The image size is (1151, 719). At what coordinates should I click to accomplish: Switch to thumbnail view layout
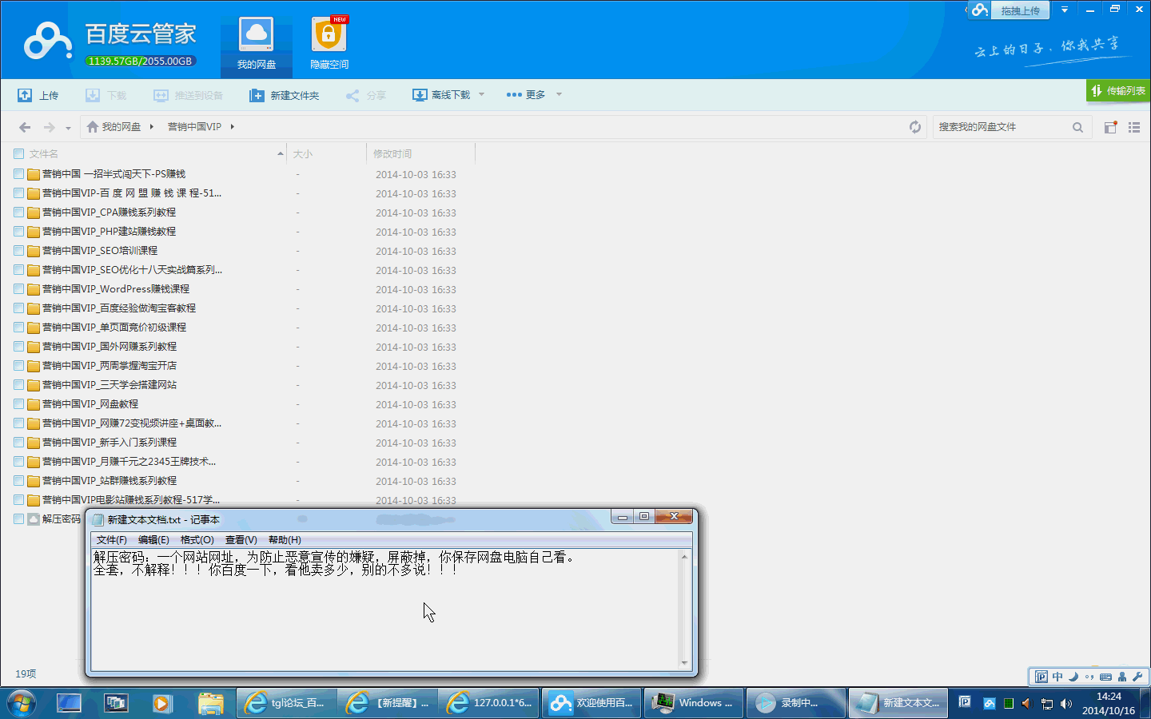tap(1110, 127)
